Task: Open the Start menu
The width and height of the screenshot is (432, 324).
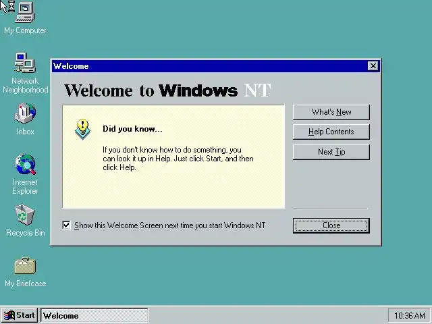Action: [x=20, y=315]
